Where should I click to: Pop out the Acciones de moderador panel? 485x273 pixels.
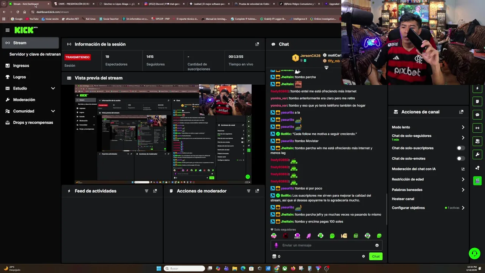pyautogui.click(x=257, y=191)
